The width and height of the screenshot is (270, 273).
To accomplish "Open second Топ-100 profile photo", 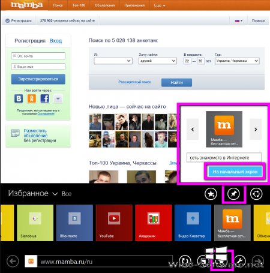I will pyautogui.click(x=142, y=176).
